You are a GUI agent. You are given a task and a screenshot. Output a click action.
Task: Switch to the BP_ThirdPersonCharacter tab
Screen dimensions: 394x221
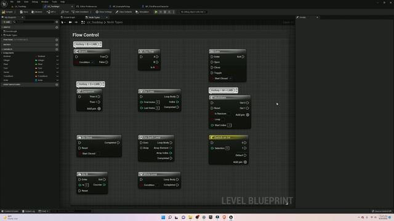pos(156,7)
